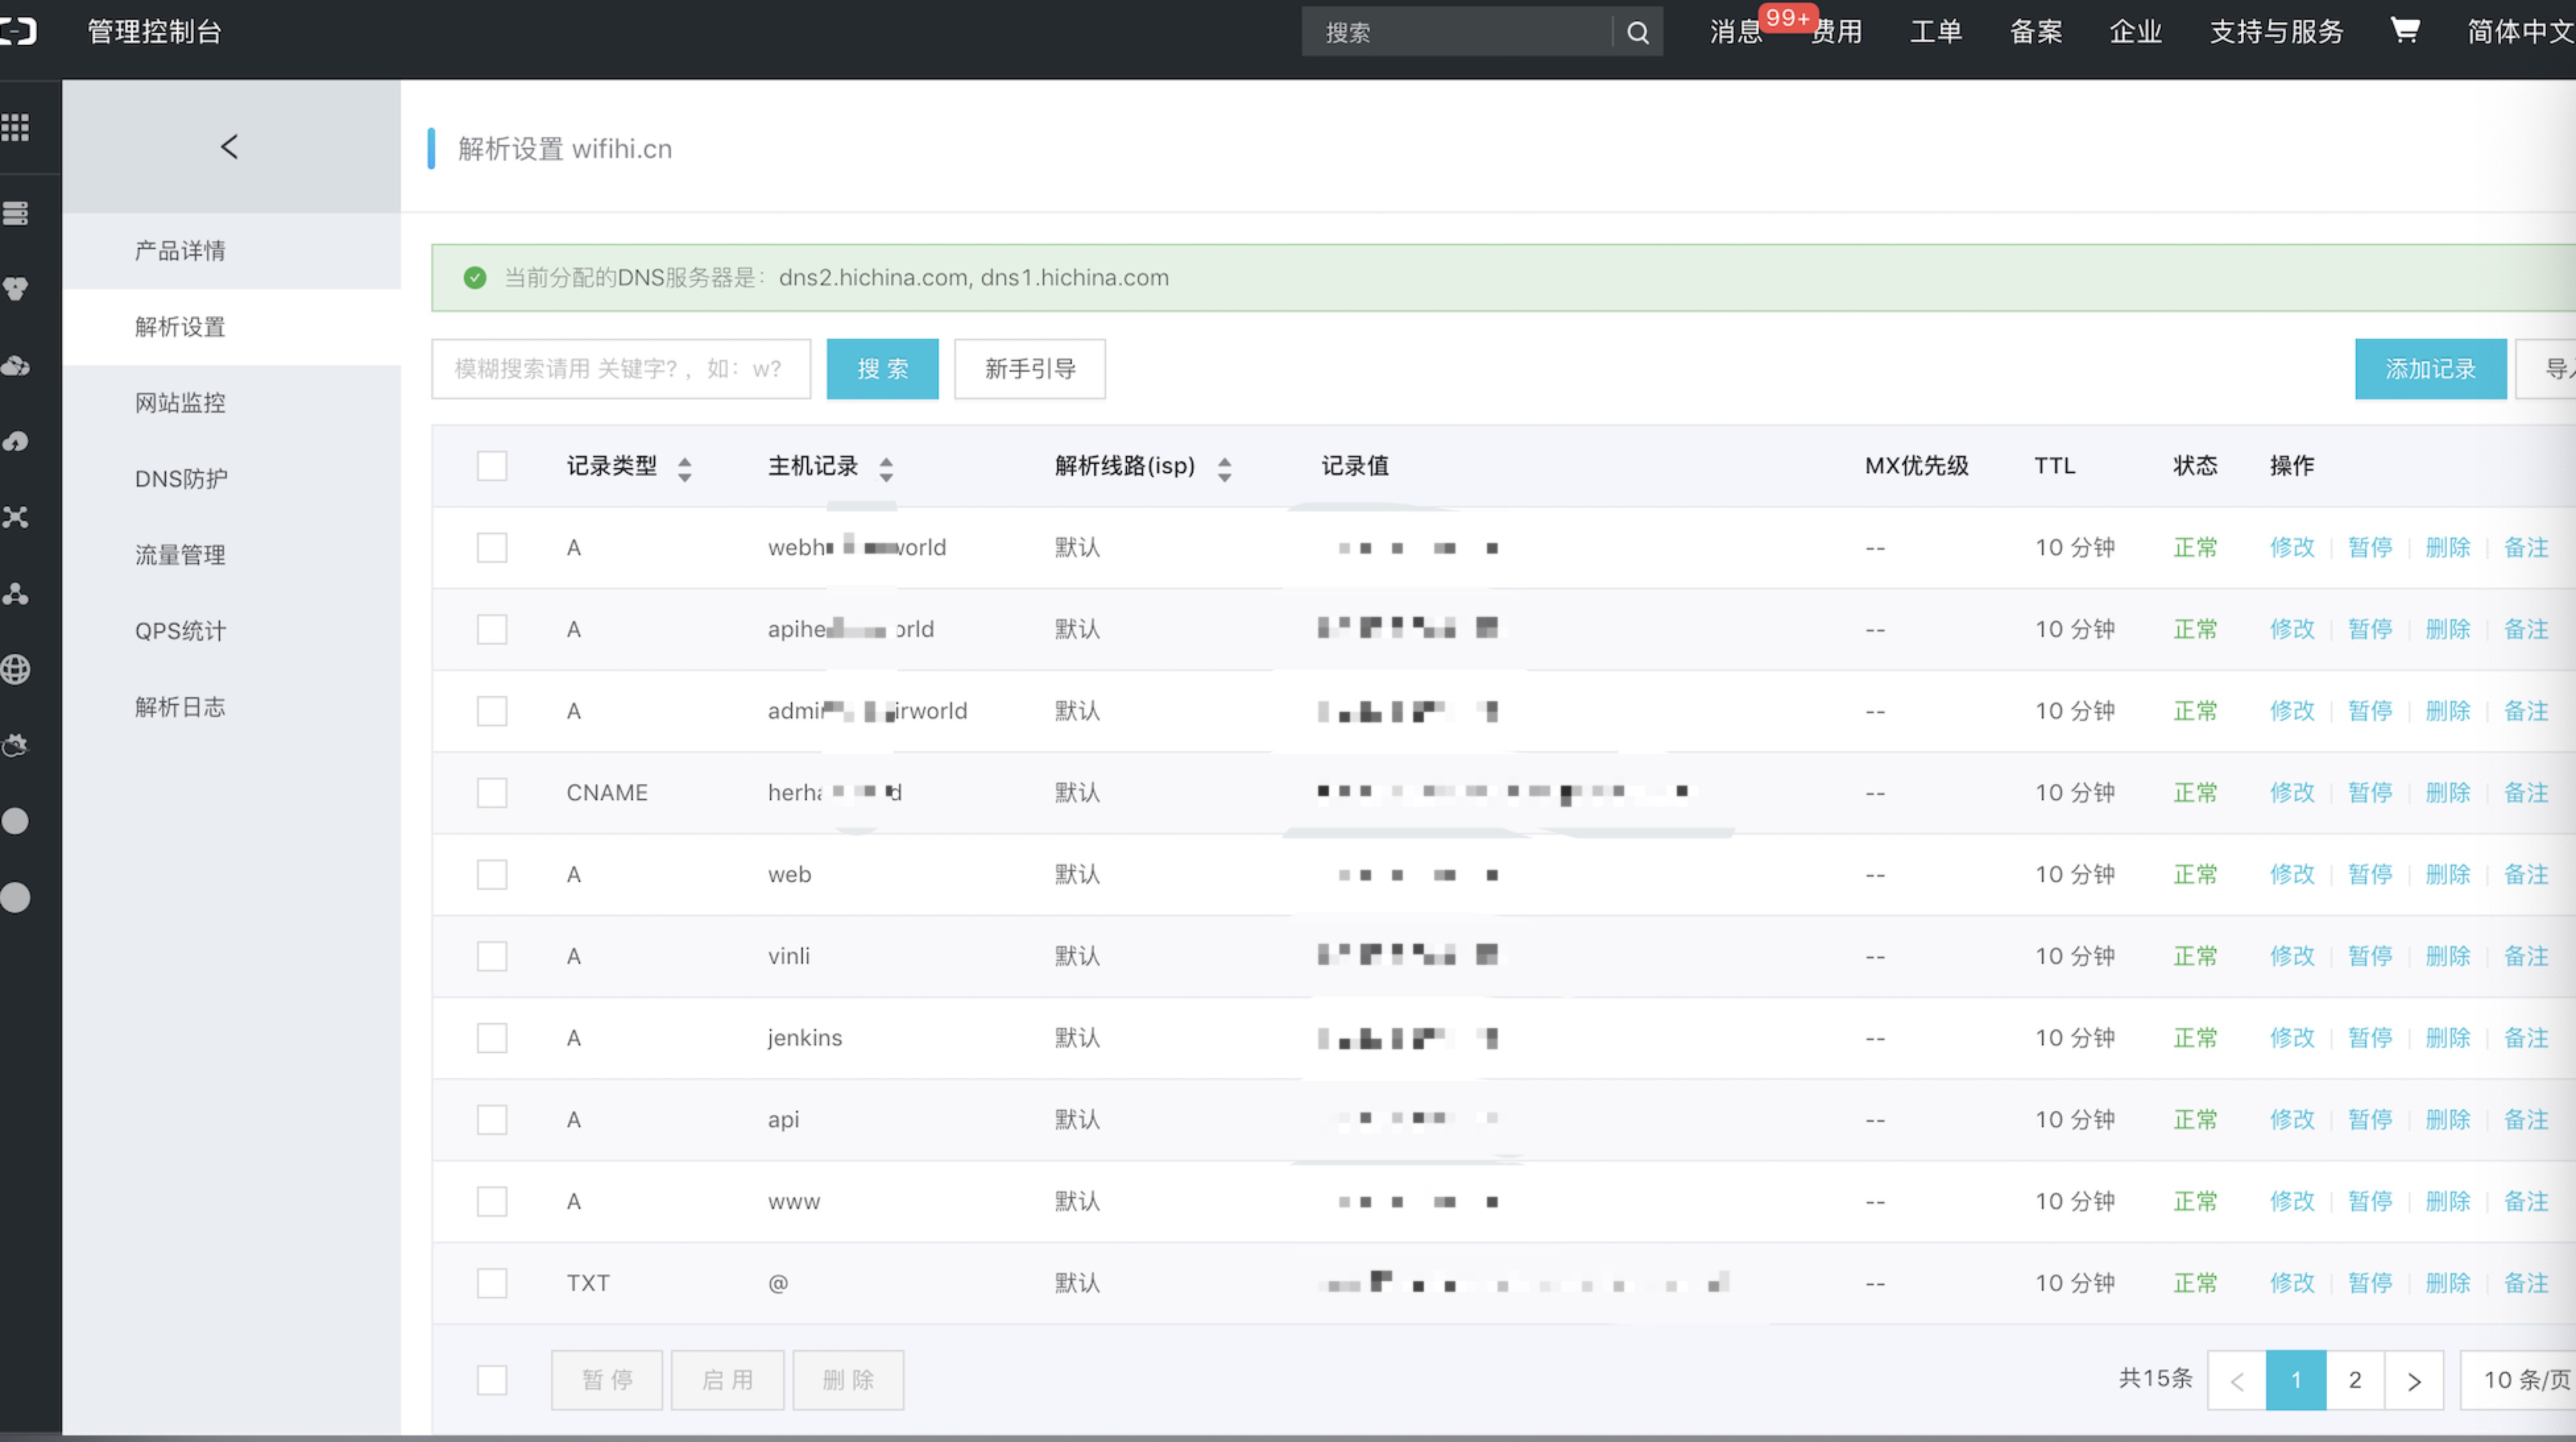The width and height of the screenshot is (2576, 1442).
Task: Select page 1 in pagination
Action: click(x=2296, y=1380)
